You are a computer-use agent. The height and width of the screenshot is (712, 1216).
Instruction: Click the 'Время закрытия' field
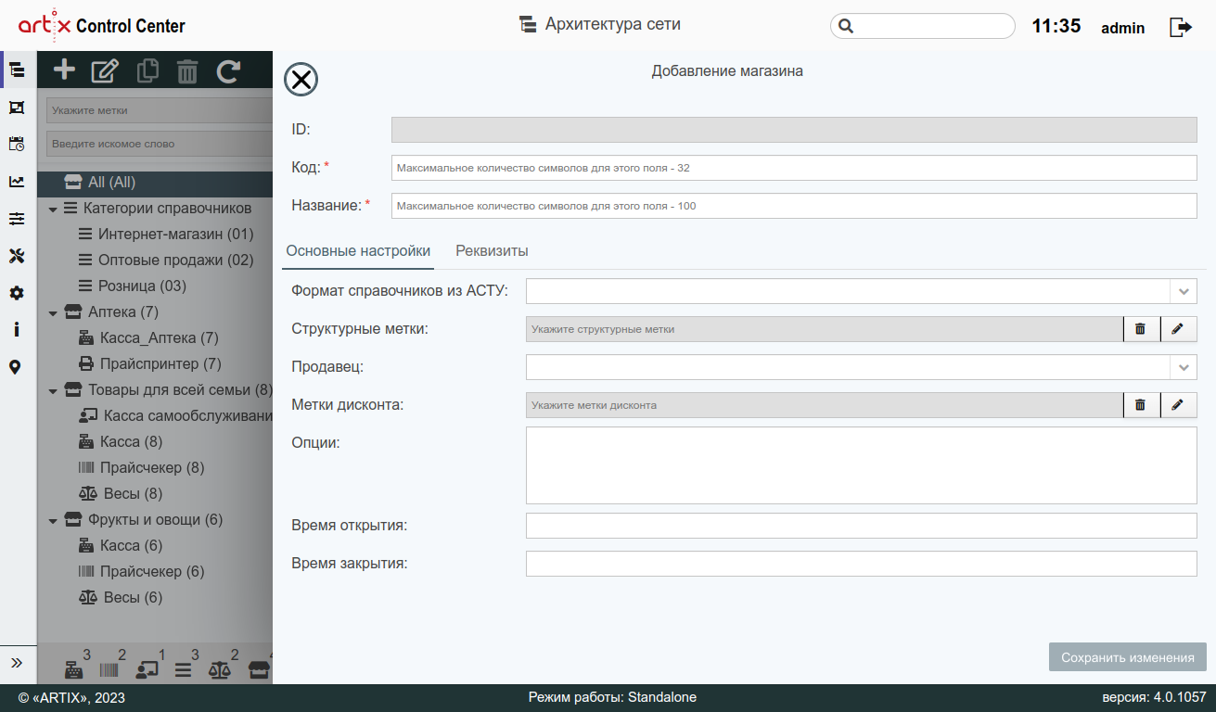click(x=861, y=564)
